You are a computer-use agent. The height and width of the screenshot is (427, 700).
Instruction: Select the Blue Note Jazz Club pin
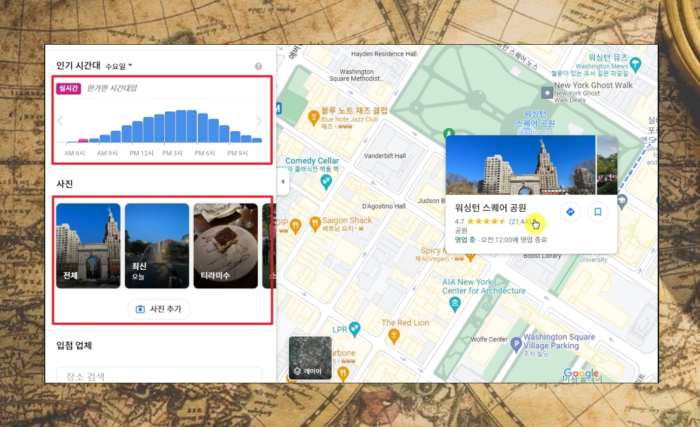click(x=313, y=117)
